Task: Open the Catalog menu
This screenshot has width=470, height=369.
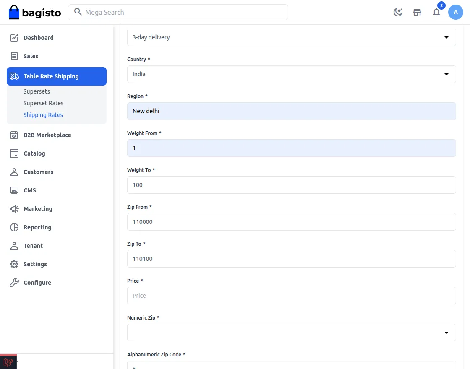Action: pos(34,153)
